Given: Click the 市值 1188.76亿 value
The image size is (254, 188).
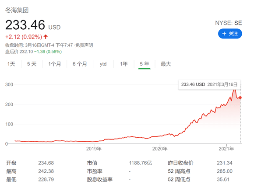Looking at the screenshot, I should (x=141, y=163).
